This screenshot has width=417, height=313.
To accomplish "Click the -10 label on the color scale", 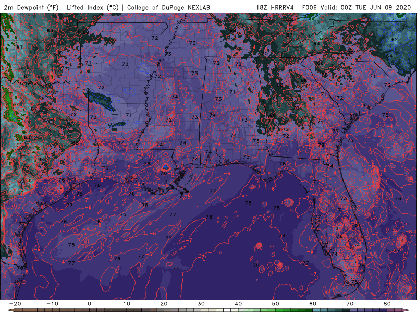I will (x=52, y=304).
